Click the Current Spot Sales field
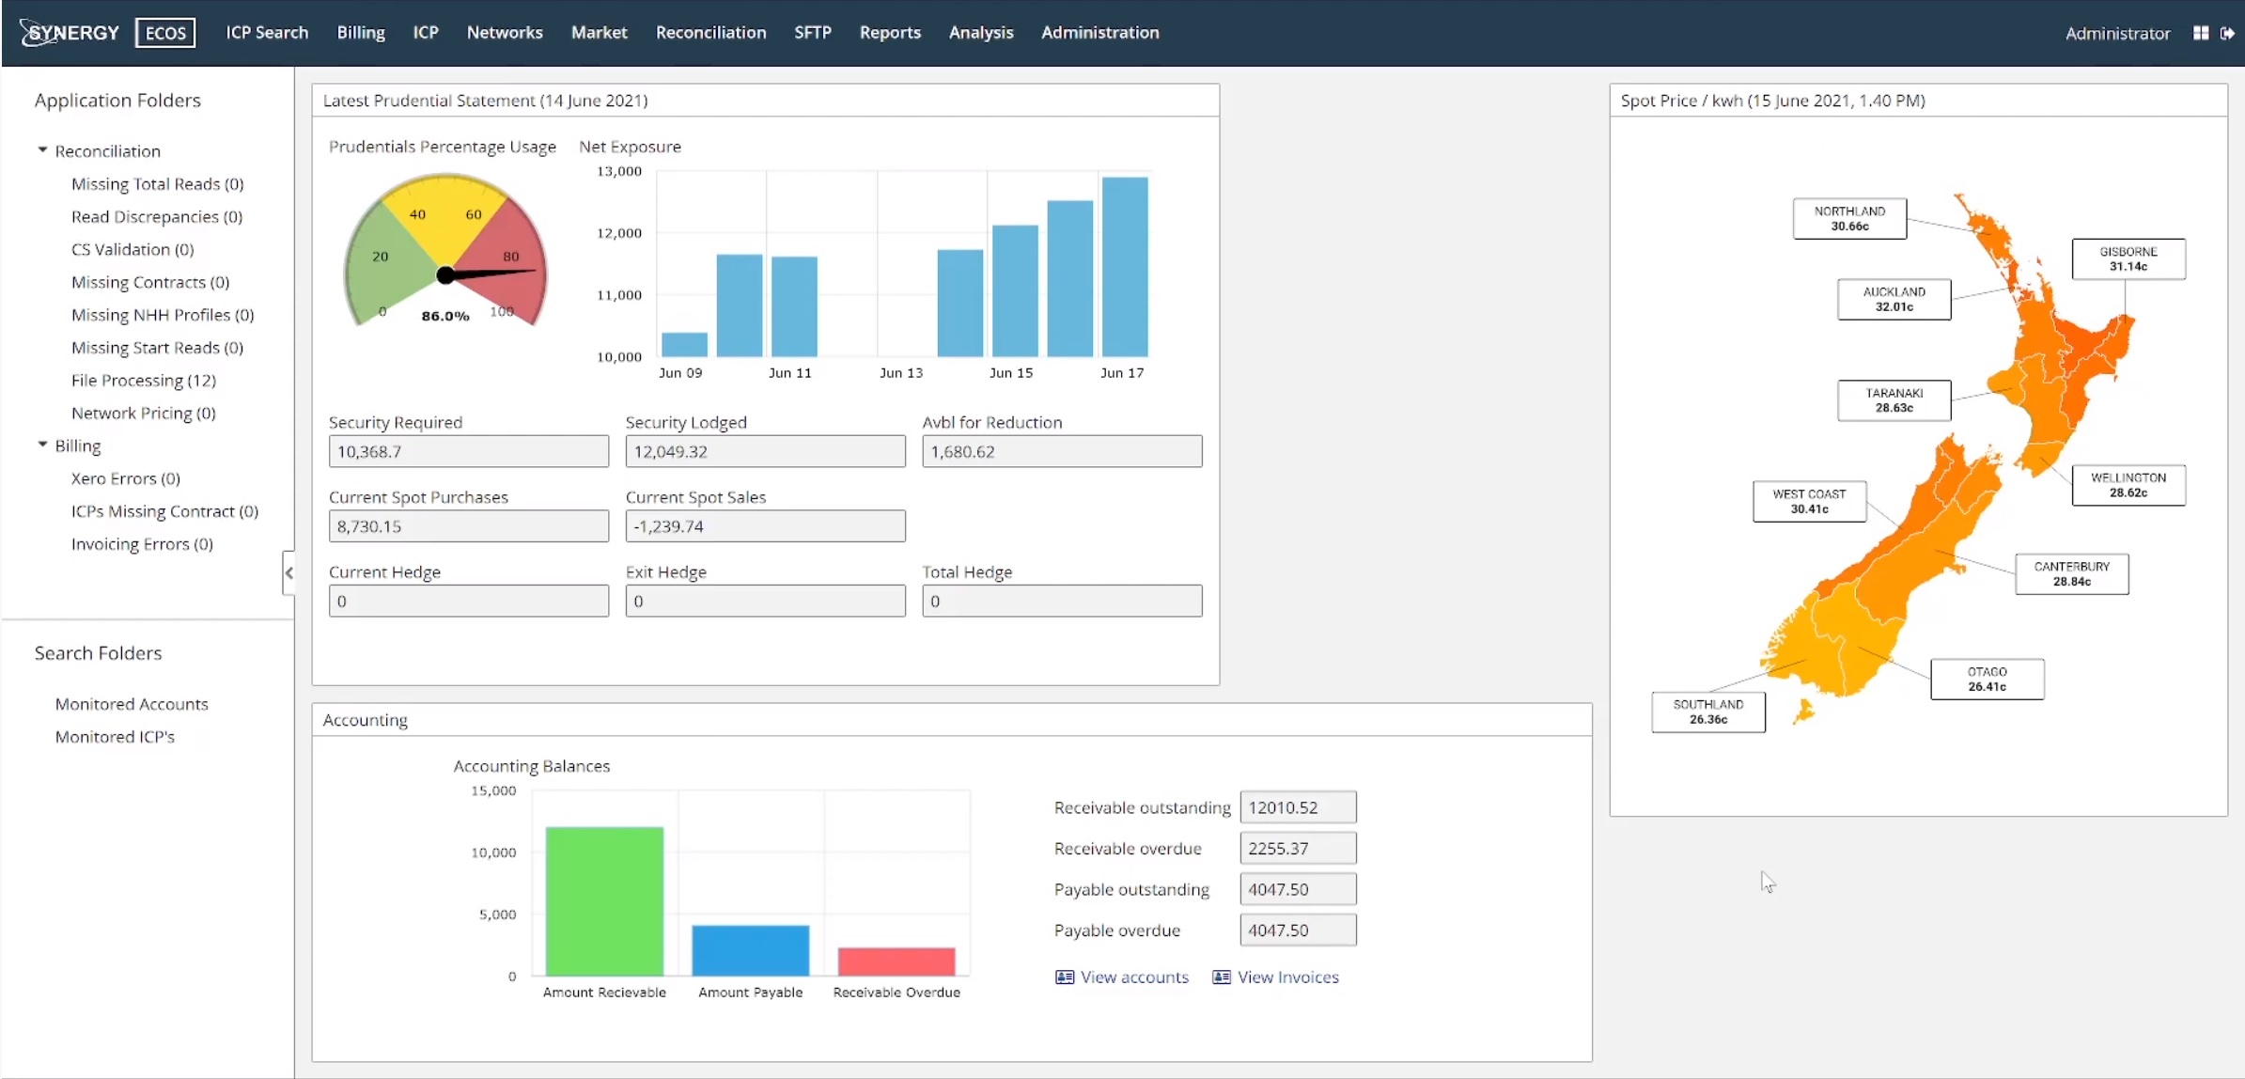The height and width of the screenshot is (1079, 2245). point(766,526)
